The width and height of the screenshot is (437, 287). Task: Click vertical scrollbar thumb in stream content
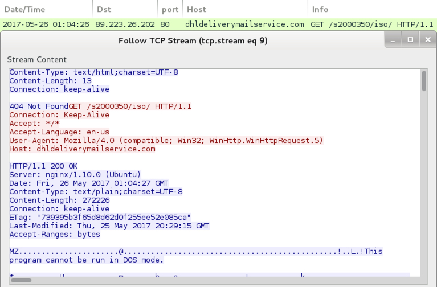[x=424, y=81]
